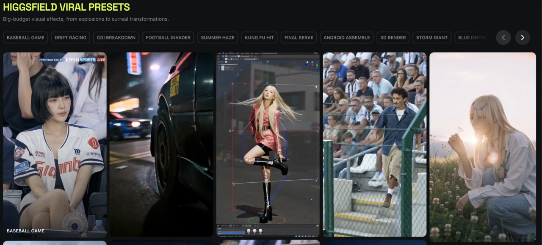Select the BASEBALL GAME preset chip
Viewport: 542px width, 245px height.
(25, 37)
